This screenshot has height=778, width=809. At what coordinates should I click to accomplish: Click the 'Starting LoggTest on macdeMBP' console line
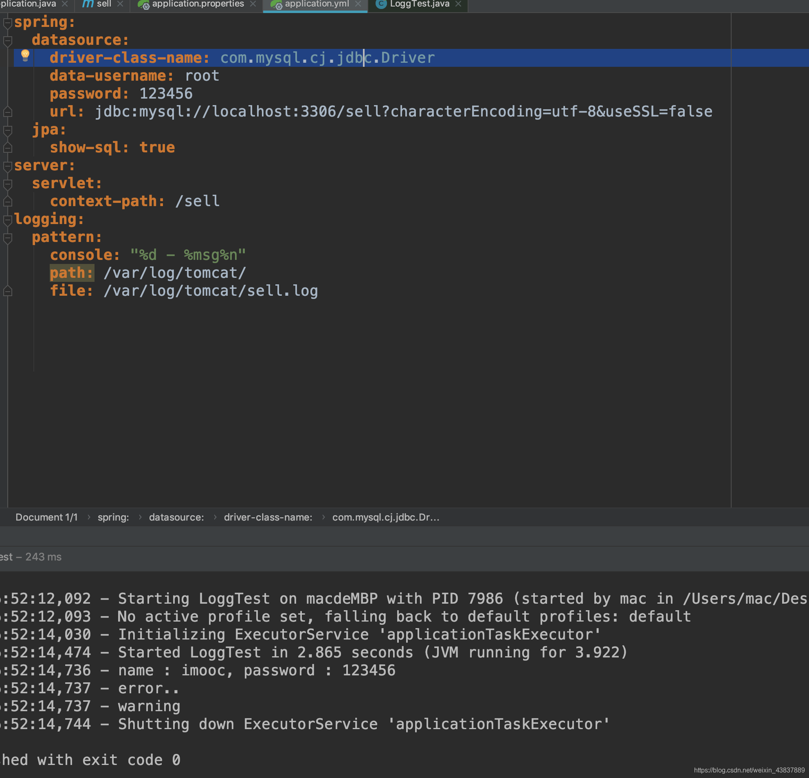point(404,598)
